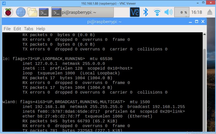Launch Terminal from the panel launcher

[x=44, y=12]
